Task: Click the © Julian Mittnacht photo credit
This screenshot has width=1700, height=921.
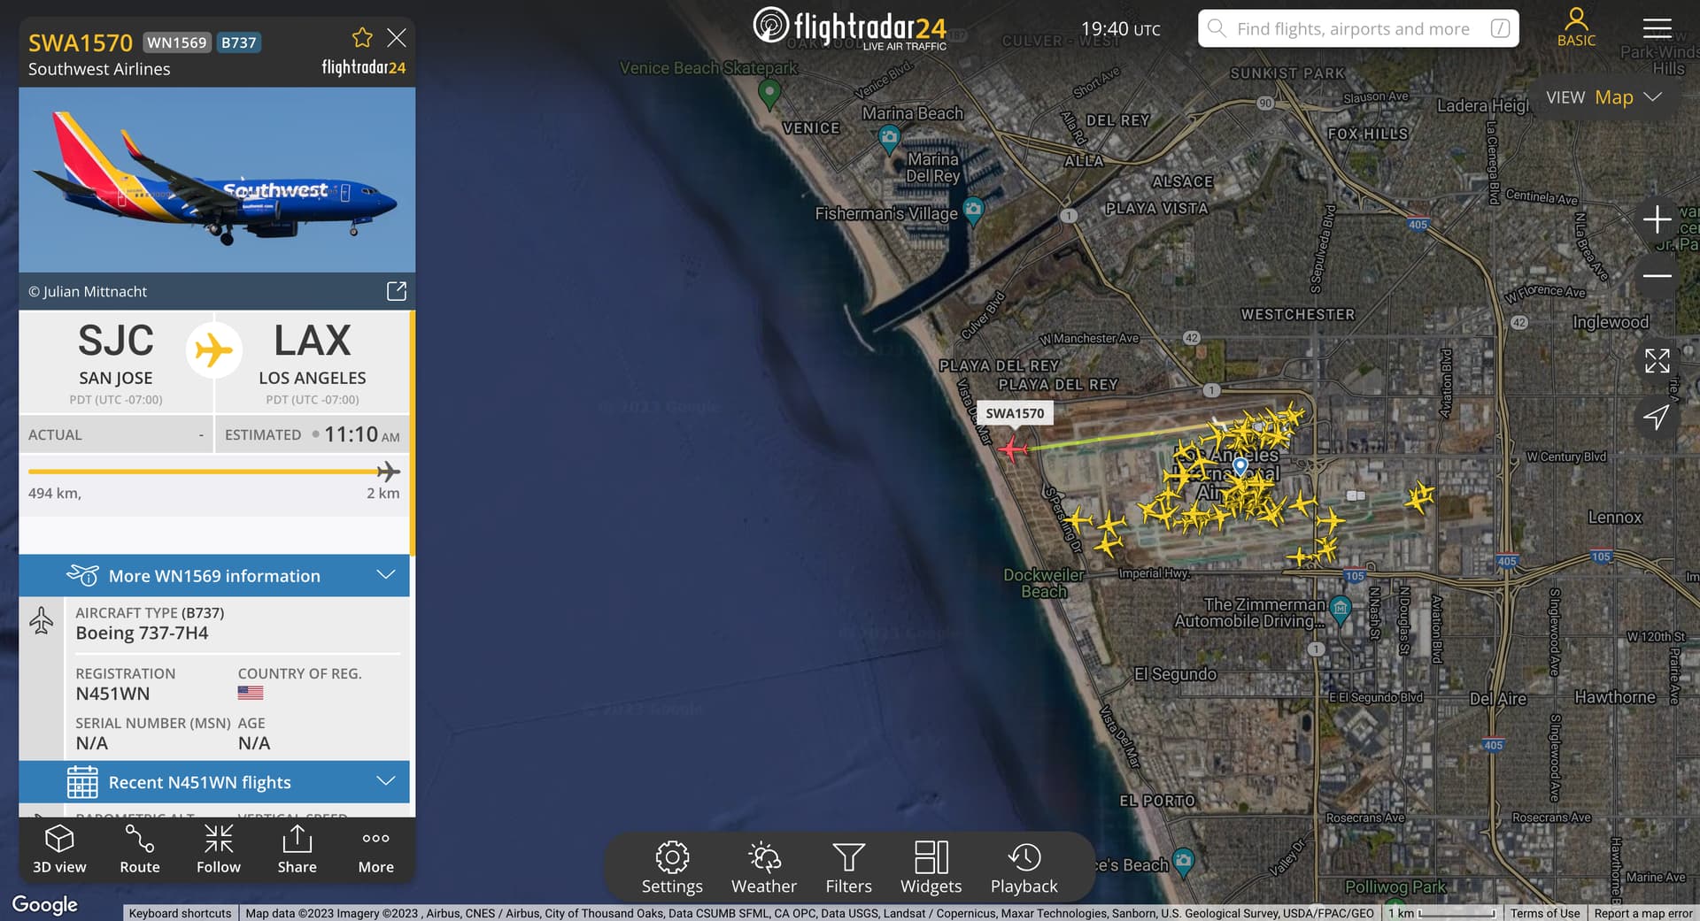Action: pos(88,291)
